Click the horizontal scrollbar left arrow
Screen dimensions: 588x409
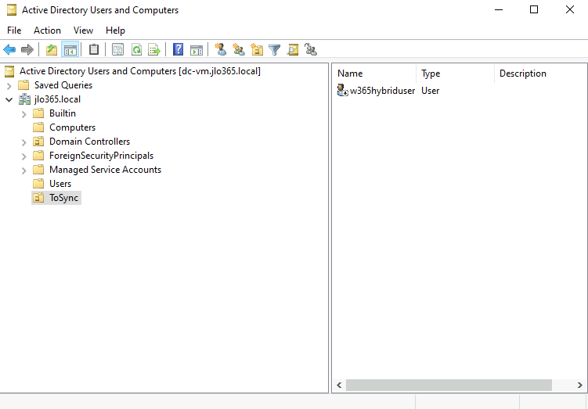point(339,385)
